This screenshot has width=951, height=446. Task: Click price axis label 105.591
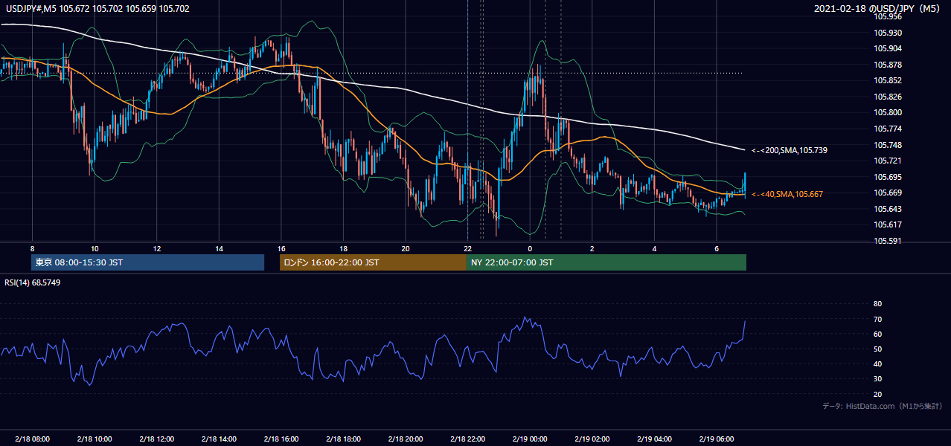tap(888, 241)
